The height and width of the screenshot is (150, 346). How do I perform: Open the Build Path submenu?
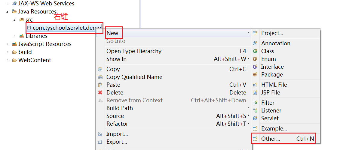point(119,108)
